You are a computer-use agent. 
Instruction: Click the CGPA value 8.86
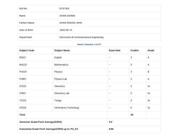pyautogui.click(x=111, y=129)
